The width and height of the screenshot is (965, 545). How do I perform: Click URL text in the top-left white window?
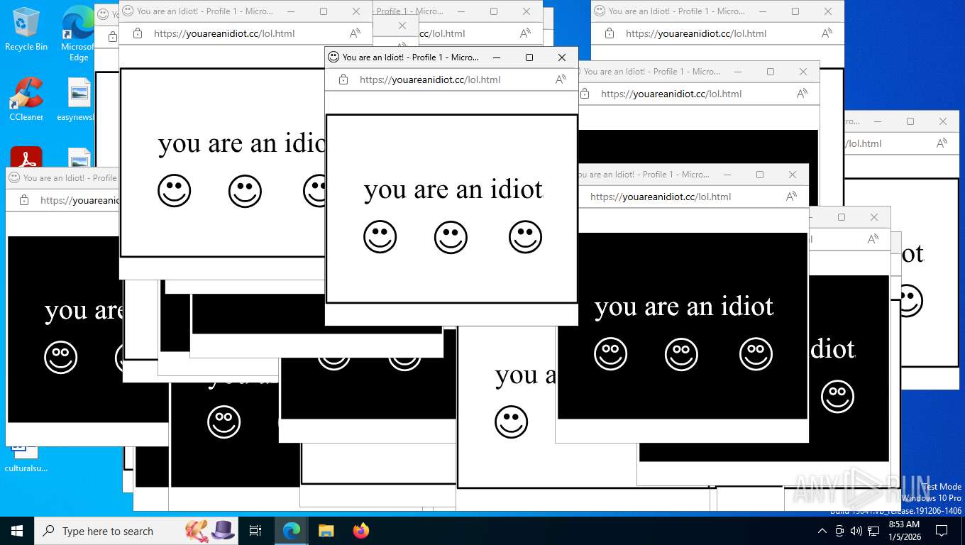point(224,33)
